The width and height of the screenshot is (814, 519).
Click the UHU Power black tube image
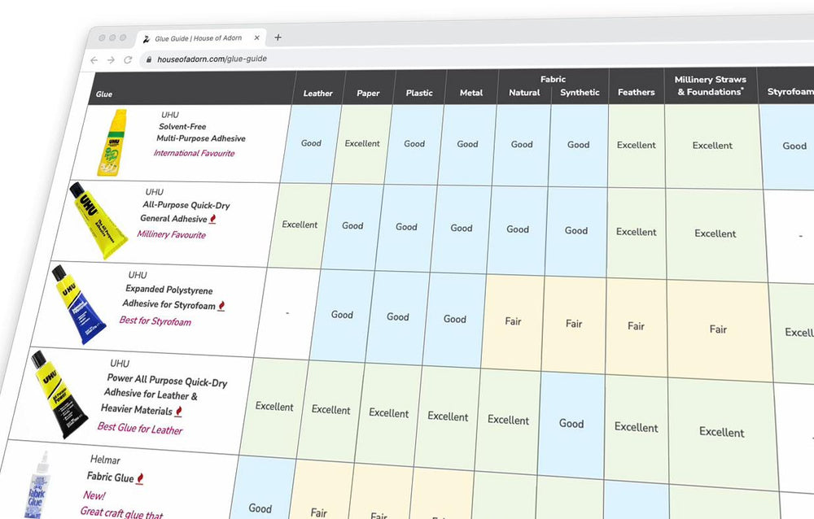point(58,395)
